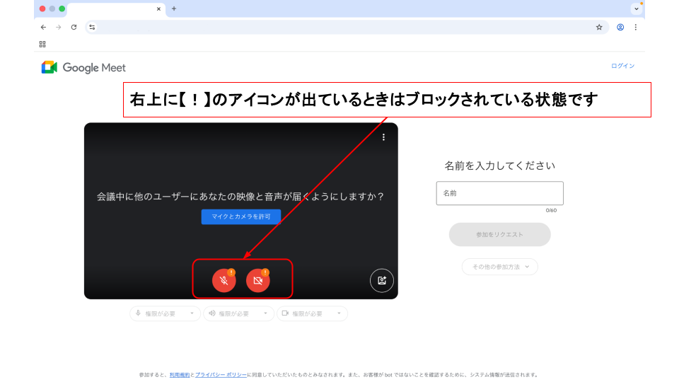Open a new browser tab
Viewport: 679px width, 382px height.
pyautogui.click(x=174, y=8)
